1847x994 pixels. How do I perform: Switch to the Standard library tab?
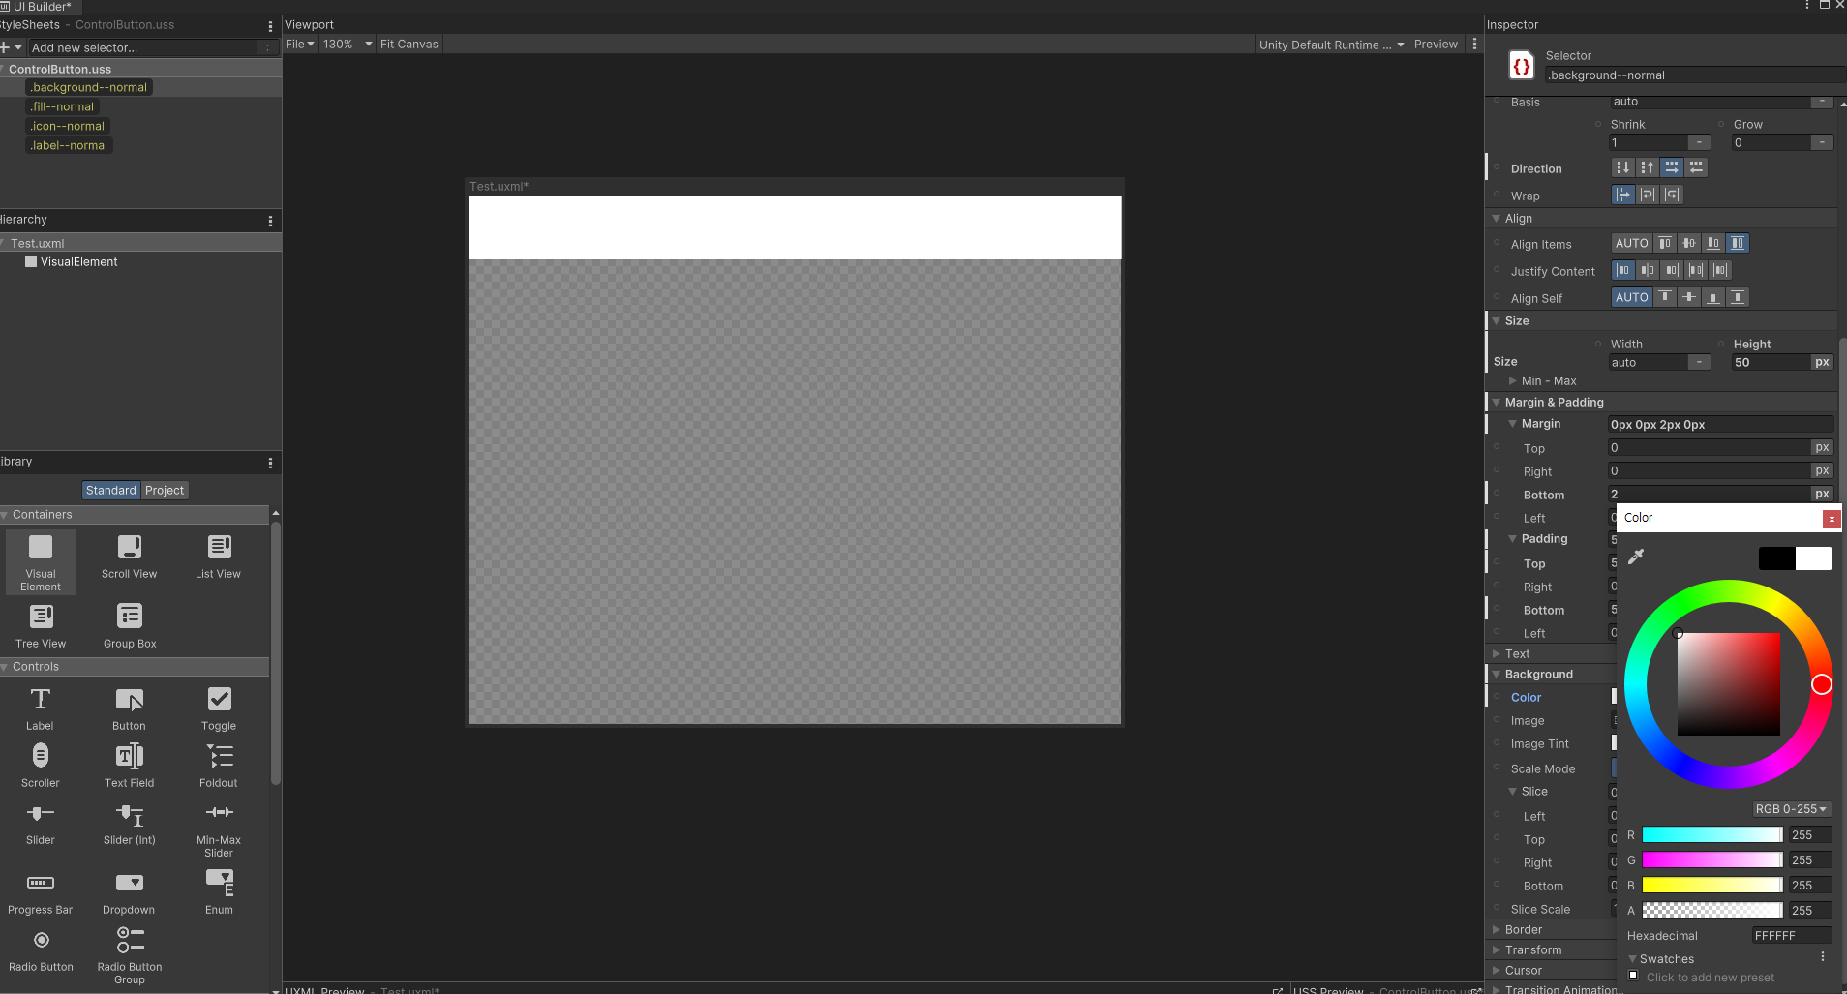pos(111,491)
